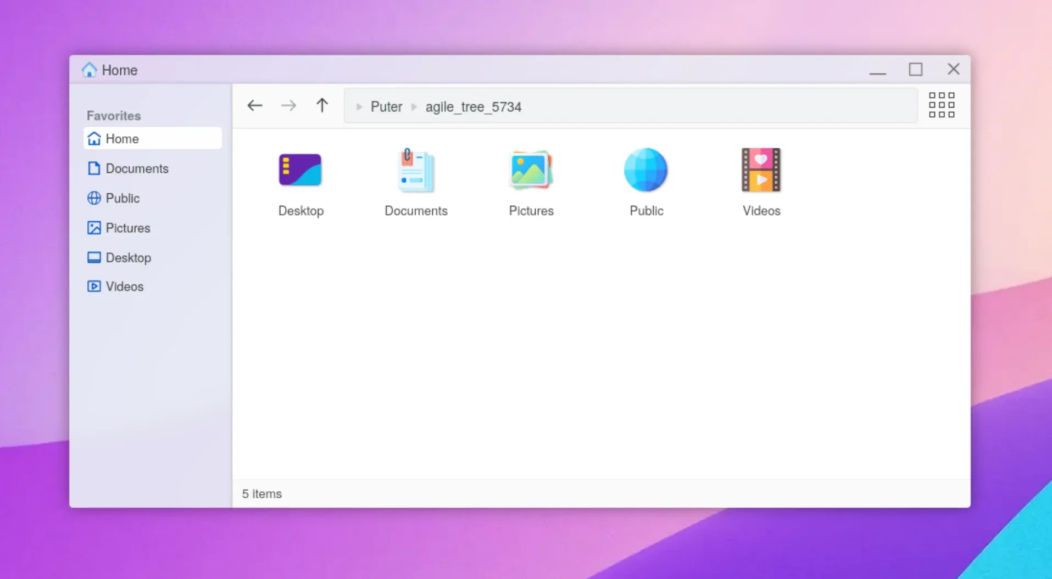This screenshot has height=579, width=1052.
Task: Open the Pictures folder icon
Action: (531, 170)
